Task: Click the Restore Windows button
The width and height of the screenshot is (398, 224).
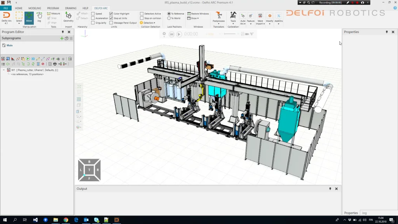Action: 198,14
